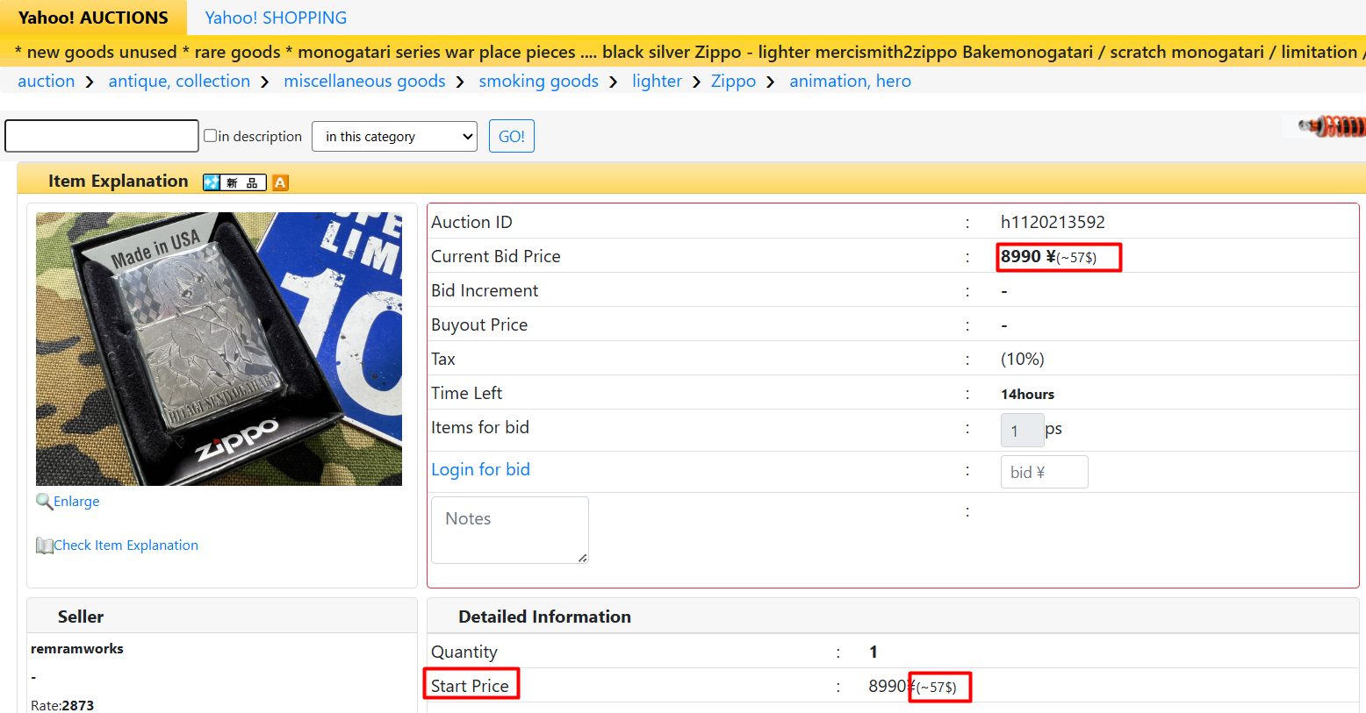The height and width of the screenshot is (713, 1366).
Task: Click the seller Rate:2873 text
Action: click(62, 705)
